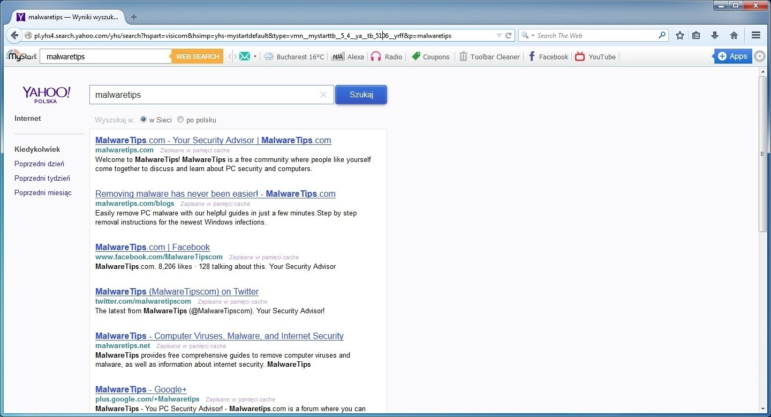771x417 pixels.
Task: Open the Firefox hamburger menu
Action: 756,35
